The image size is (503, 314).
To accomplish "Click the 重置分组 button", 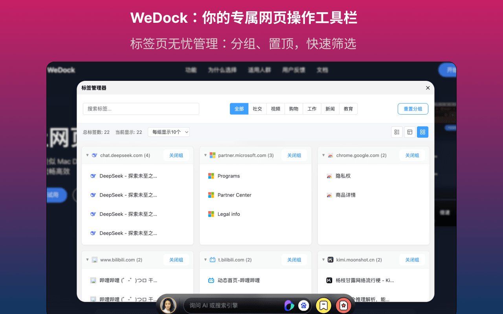I will coord(413,109).
